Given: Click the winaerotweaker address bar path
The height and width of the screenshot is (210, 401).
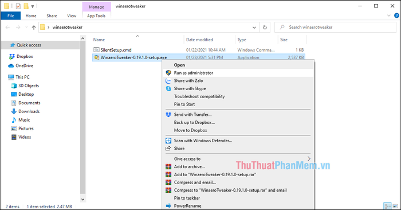Looking at the screenshot, I should 68,27.
